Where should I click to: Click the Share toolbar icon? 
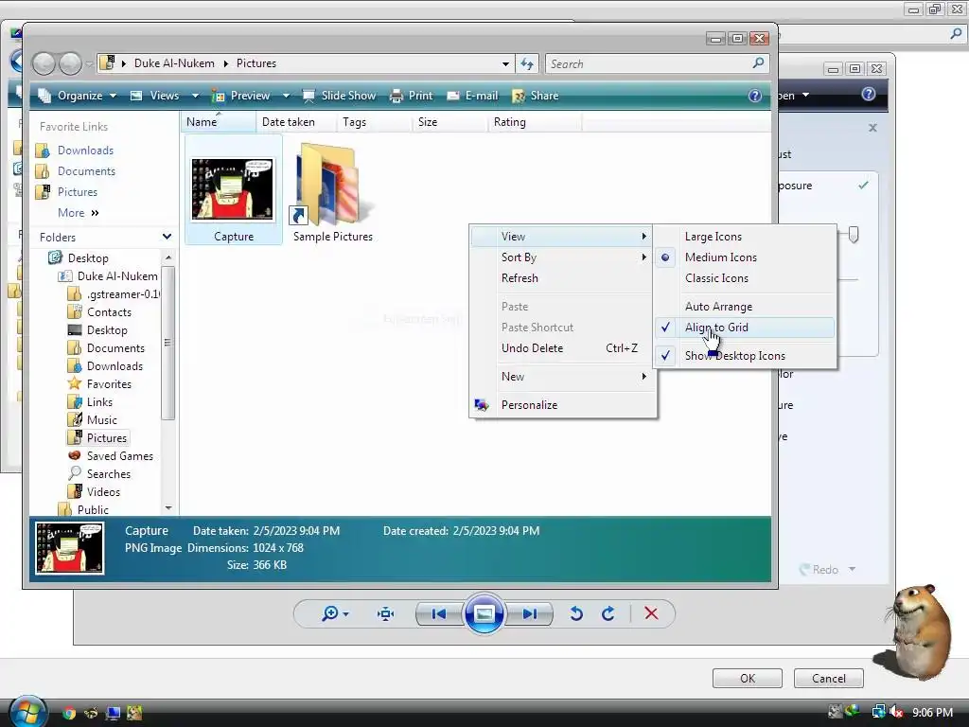click(x=519, y=96)
